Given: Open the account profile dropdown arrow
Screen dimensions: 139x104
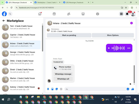Looking at the screenshot, I should (135, 16).
